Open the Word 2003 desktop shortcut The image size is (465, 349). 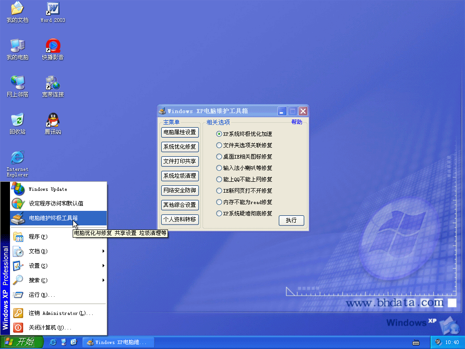(53, 12)
